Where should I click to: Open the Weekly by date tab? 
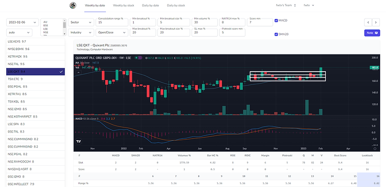[95, 5]
